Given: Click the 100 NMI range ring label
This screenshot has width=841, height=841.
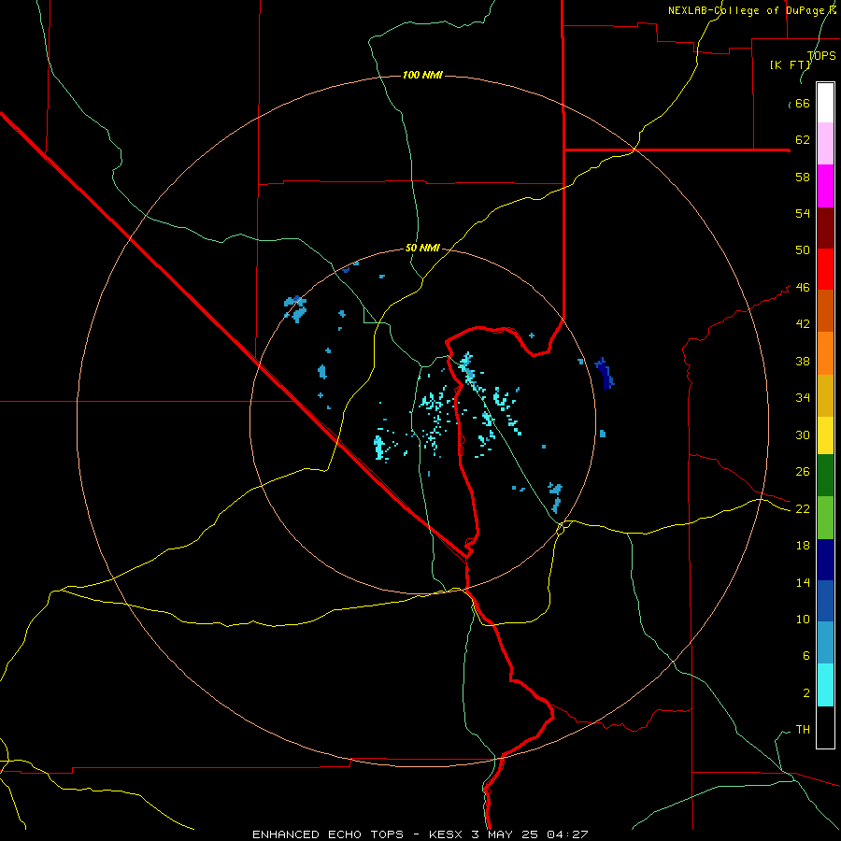Looking at the screenshot, I should [x=422, y=75].
